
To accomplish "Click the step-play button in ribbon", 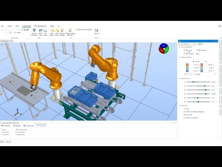I will [25, 30].
